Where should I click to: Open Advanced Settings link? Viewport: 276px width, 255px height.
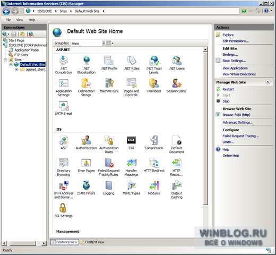(x=238, y=122)
